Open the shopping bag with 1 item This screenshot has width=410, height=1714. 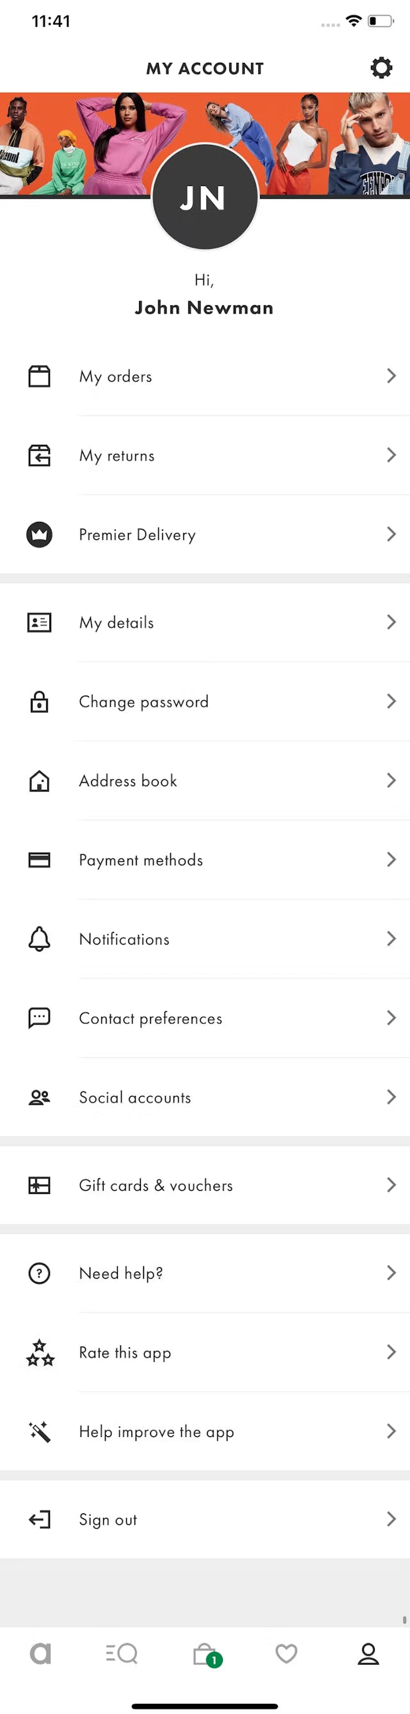pos(204,1655)
